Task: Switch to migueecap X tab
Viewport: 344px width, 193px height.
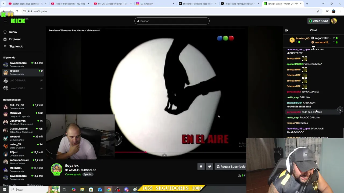Action: tap(240, 4)
